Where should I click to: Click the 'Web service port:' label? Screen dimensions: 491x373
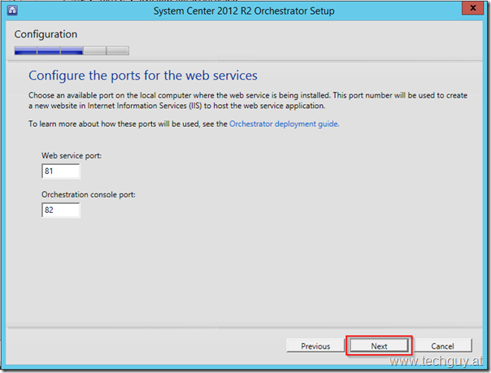(x=71, y=154)
